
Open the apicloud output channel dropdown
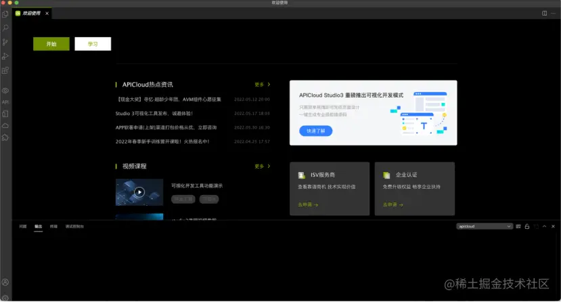pyautogui.click(x=485, y=226)
